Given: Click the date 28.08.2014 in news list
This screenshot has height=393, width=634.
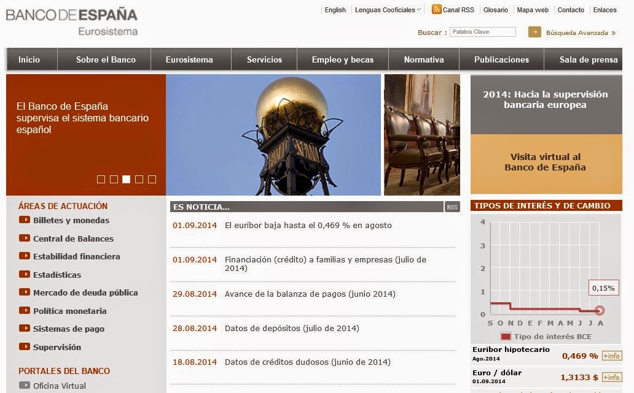Looking at the screenshot, I should coord(195,328).
